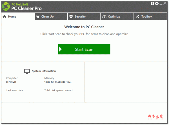Select the Optimize tab
The width and height of the screenshot is (169, 125).
pyautogui.click(x=117, y=16)
